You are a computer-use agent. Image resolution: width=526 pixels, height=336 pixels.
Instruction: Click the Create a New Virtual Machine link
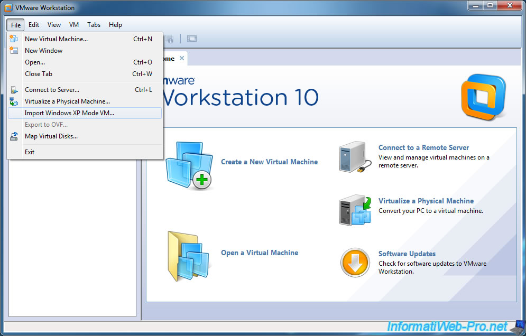270,162
